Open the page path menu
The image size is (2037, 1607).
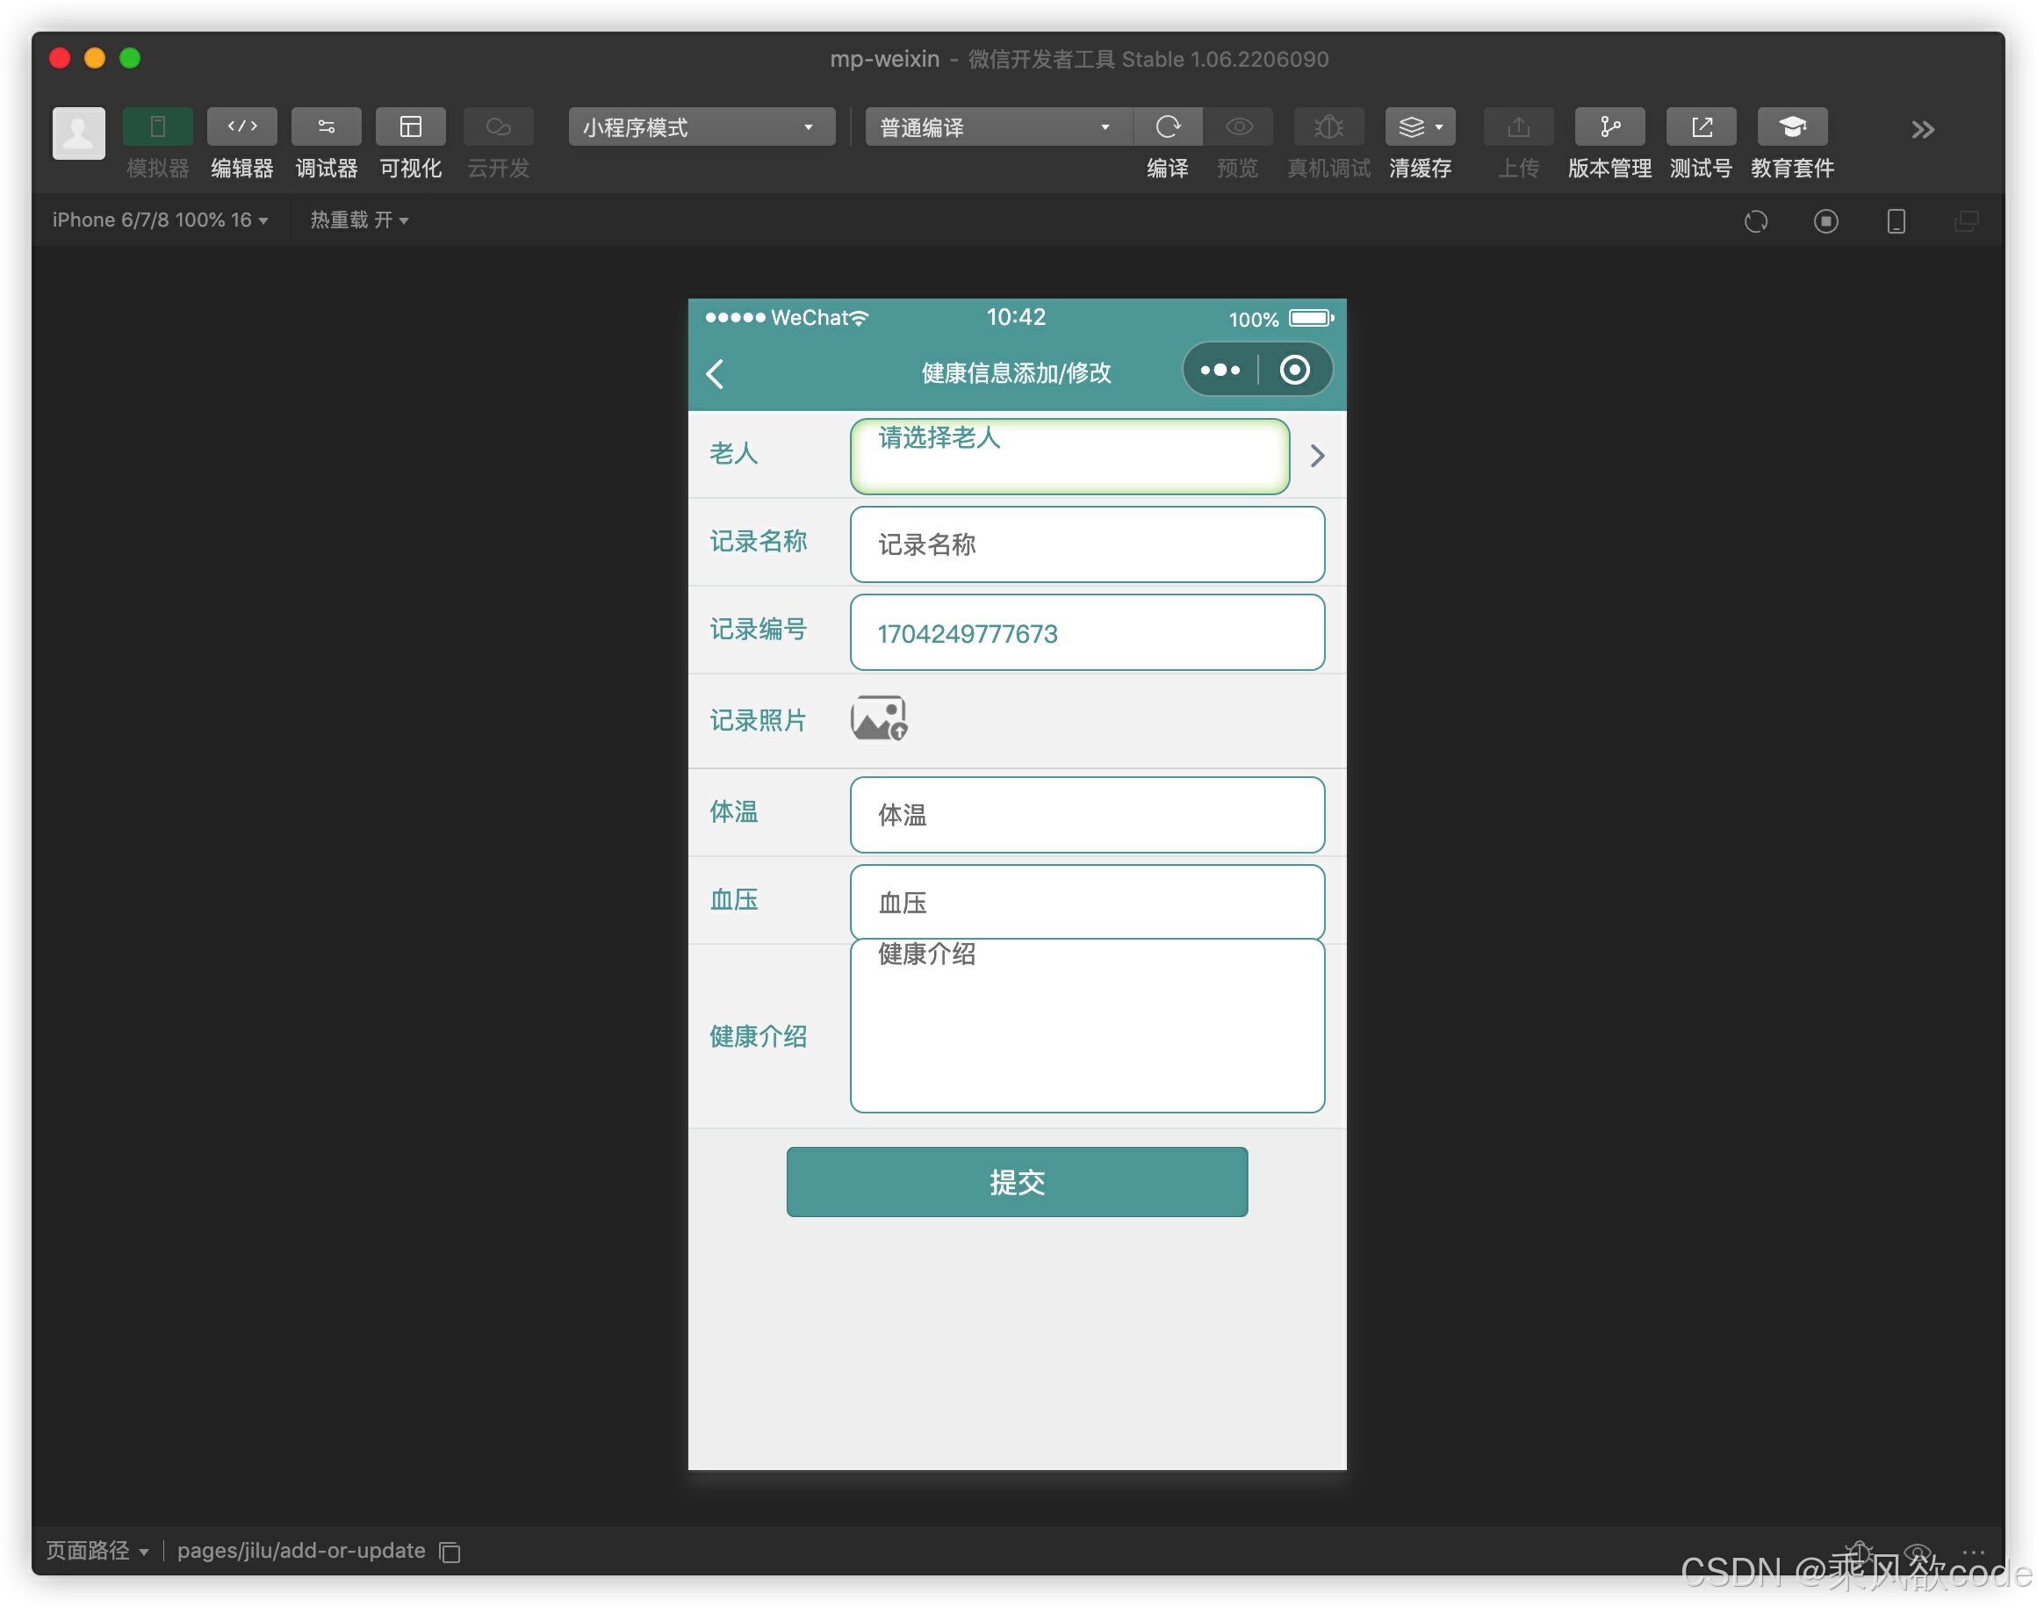click(97, 1552)
